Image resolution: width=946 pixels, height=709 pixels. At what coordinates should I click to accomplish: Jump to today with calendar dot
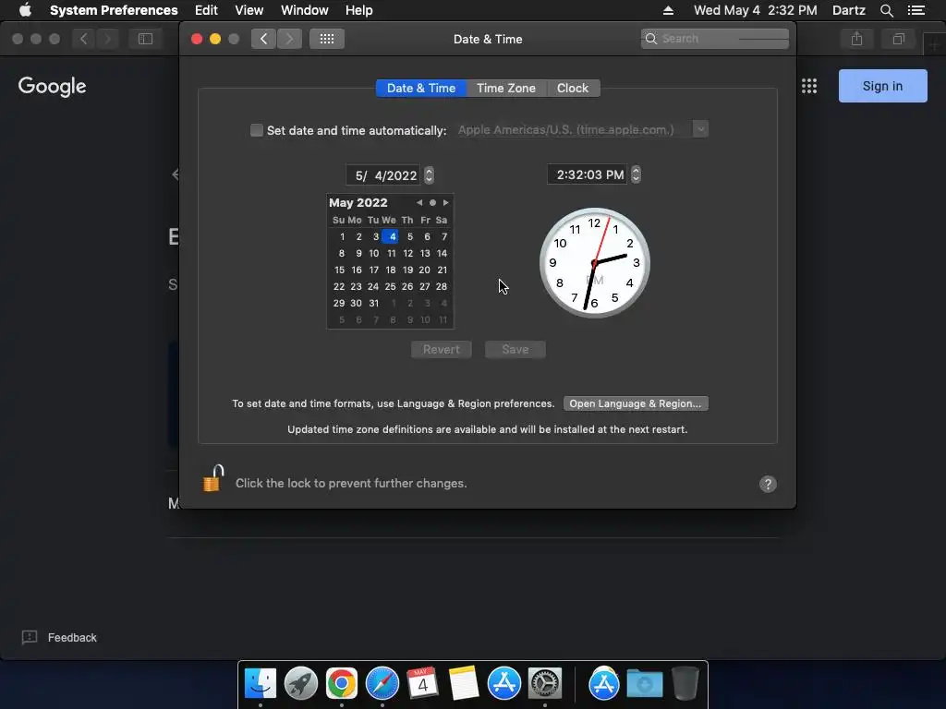pyautogui.click(x=432, y=202)
